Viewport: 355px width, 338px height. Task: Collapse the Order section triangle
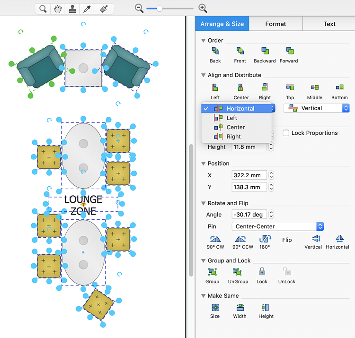(203, 41)
